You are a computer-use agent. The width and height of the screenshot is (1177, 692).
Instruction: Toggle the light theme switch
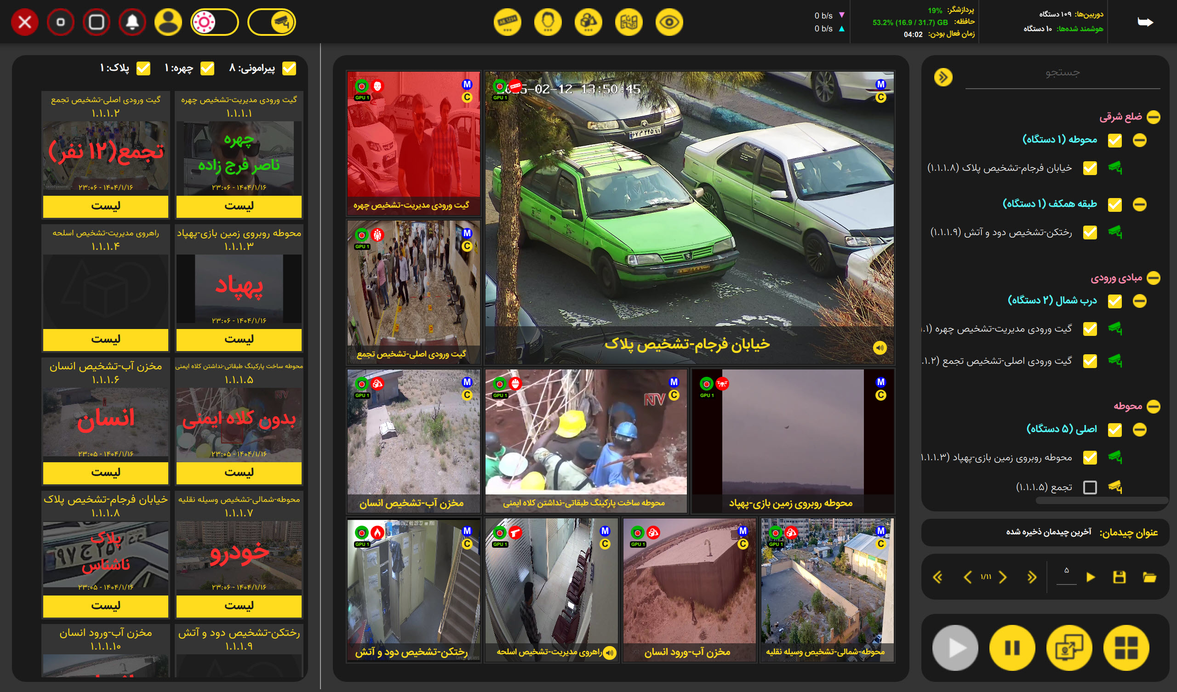pyautogui.click(x=214, y=22)
